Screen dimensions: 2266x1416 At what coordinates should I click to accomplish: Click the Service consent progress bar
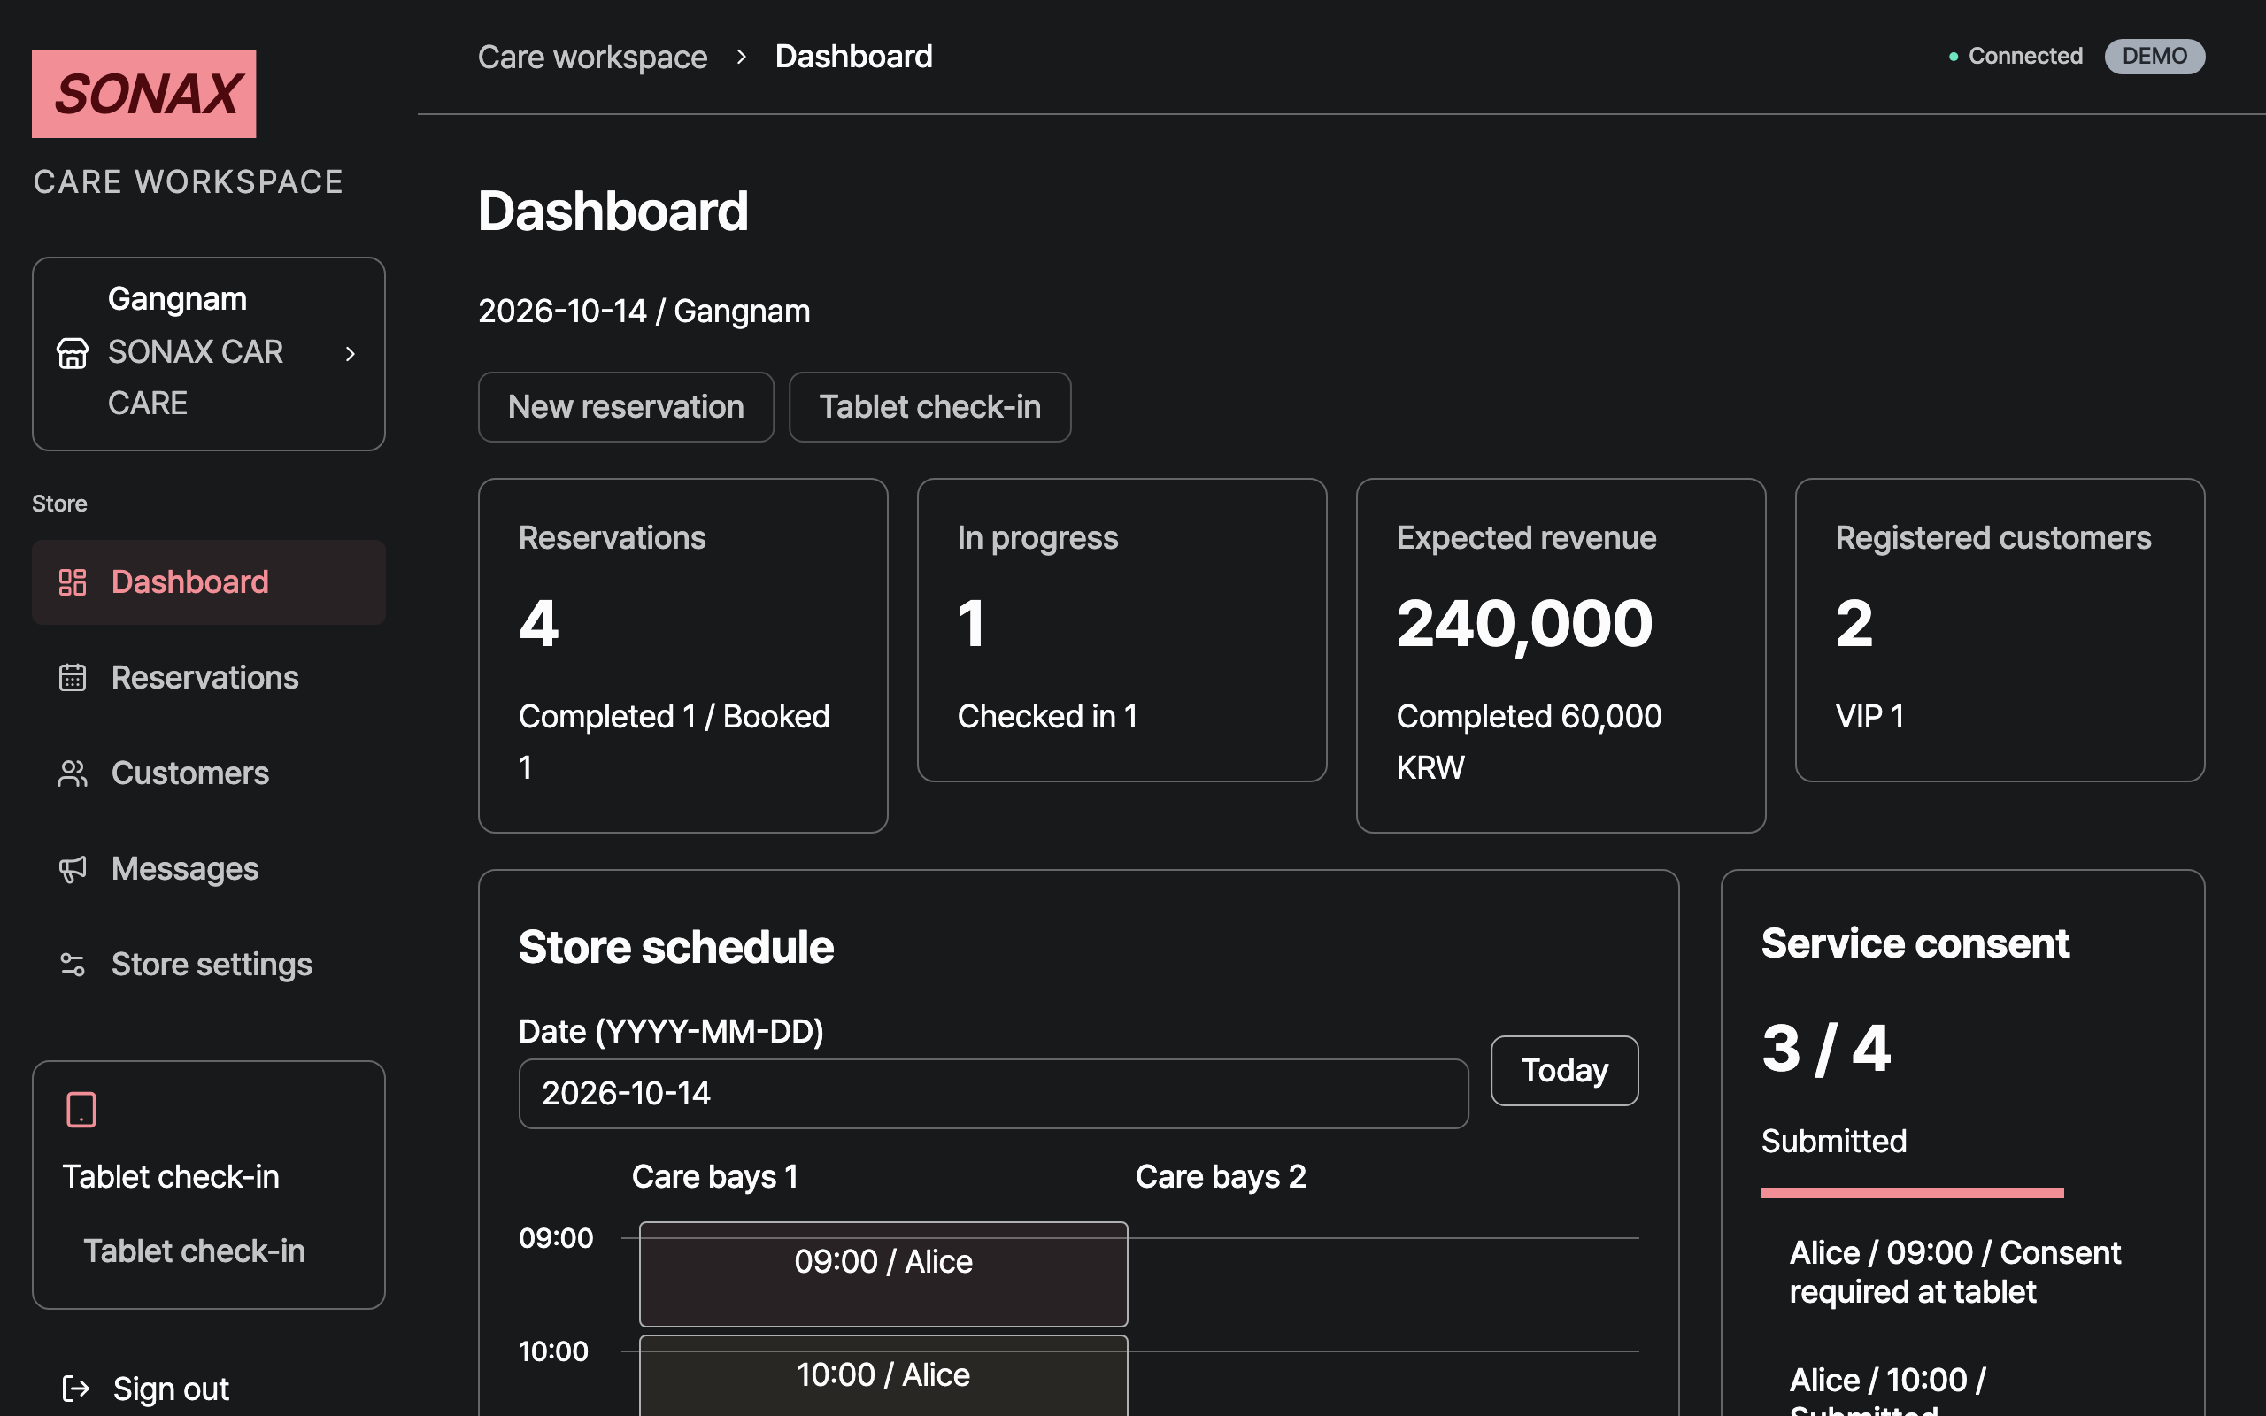pyautogui.click(x=1912, y=1192)
